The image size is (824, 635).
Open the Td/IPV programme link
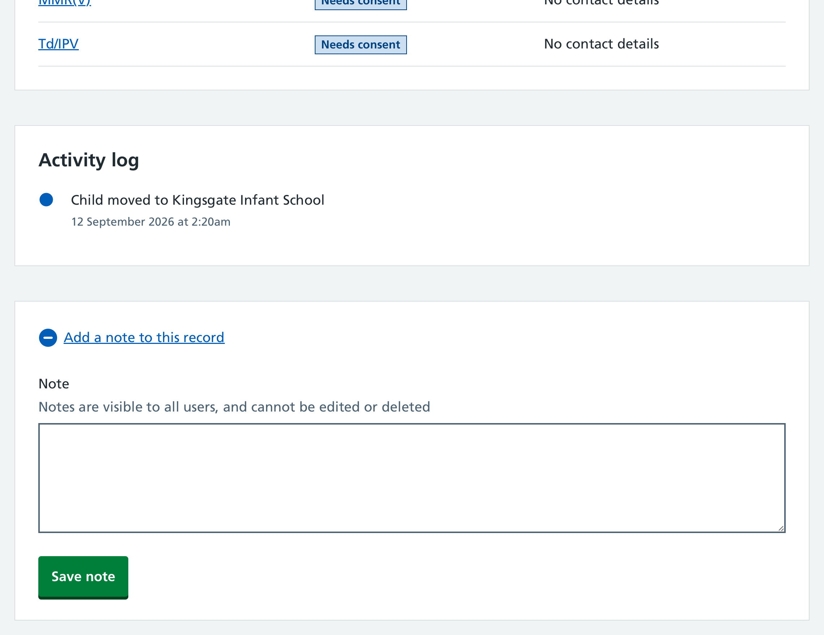(59, 44)
